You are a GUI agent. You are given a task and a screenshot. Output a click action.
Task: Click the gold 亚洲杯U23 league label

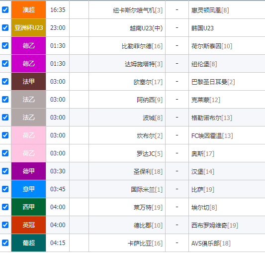tap(28, 27)
